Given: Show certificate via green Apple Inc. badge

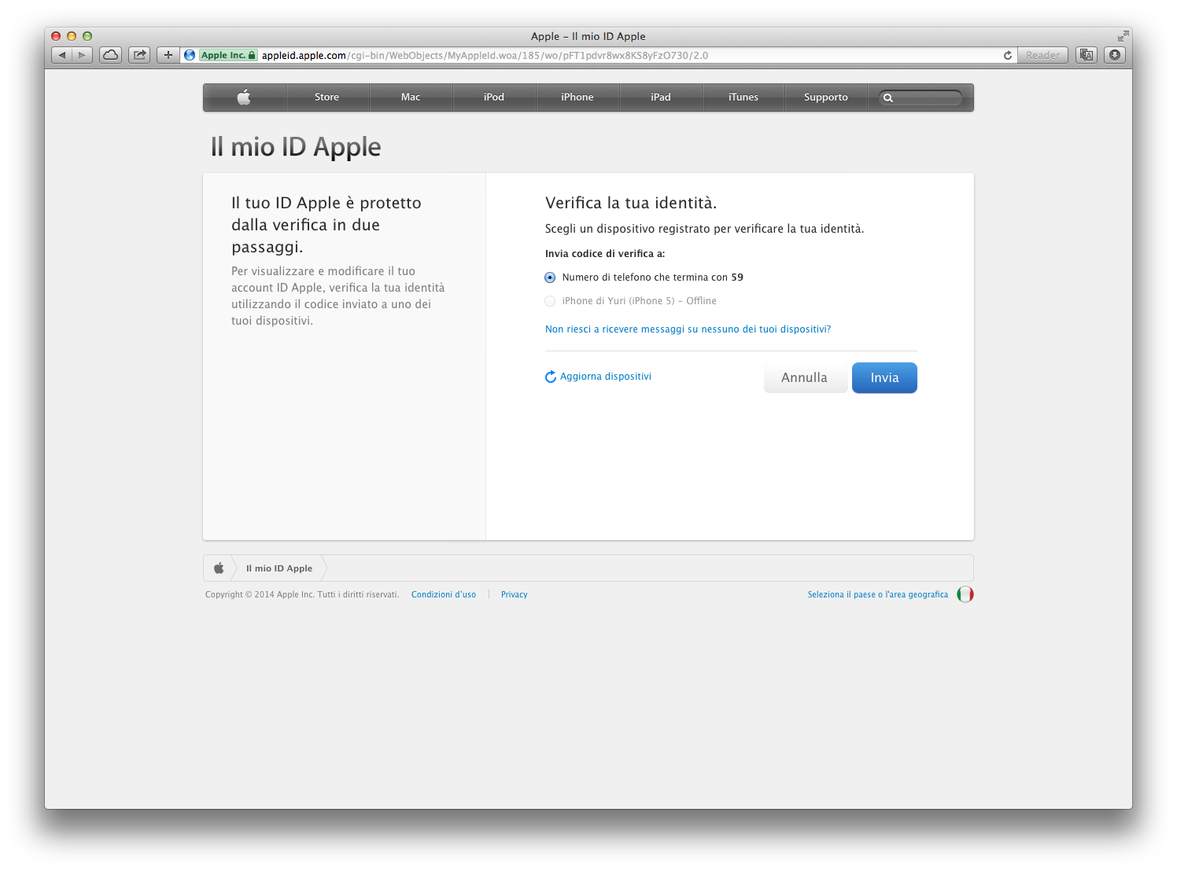Looking at the screenshot, I should click(x=228, y=55).
